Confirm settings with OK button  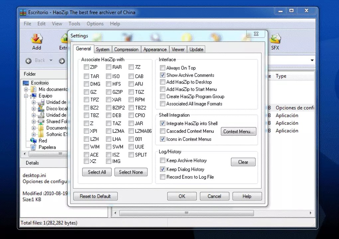tap(182, 196)
